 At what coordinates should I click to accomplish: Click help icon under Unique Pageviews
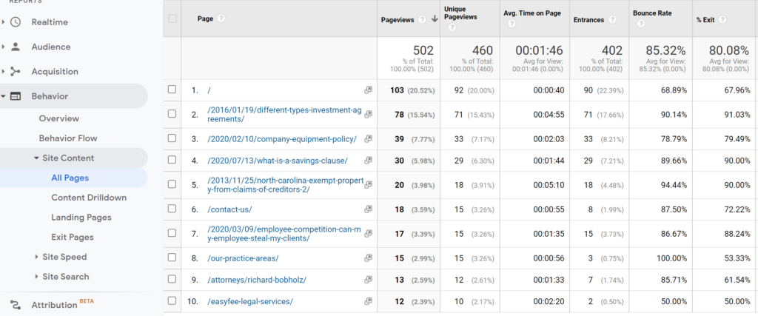pyautogui.click(x=452, y=27)
